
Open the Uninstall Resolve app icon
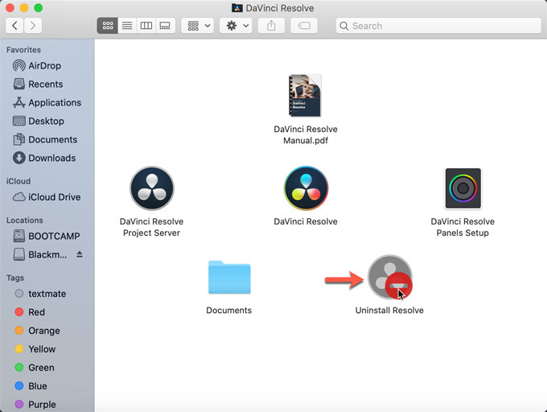[389, 277]
